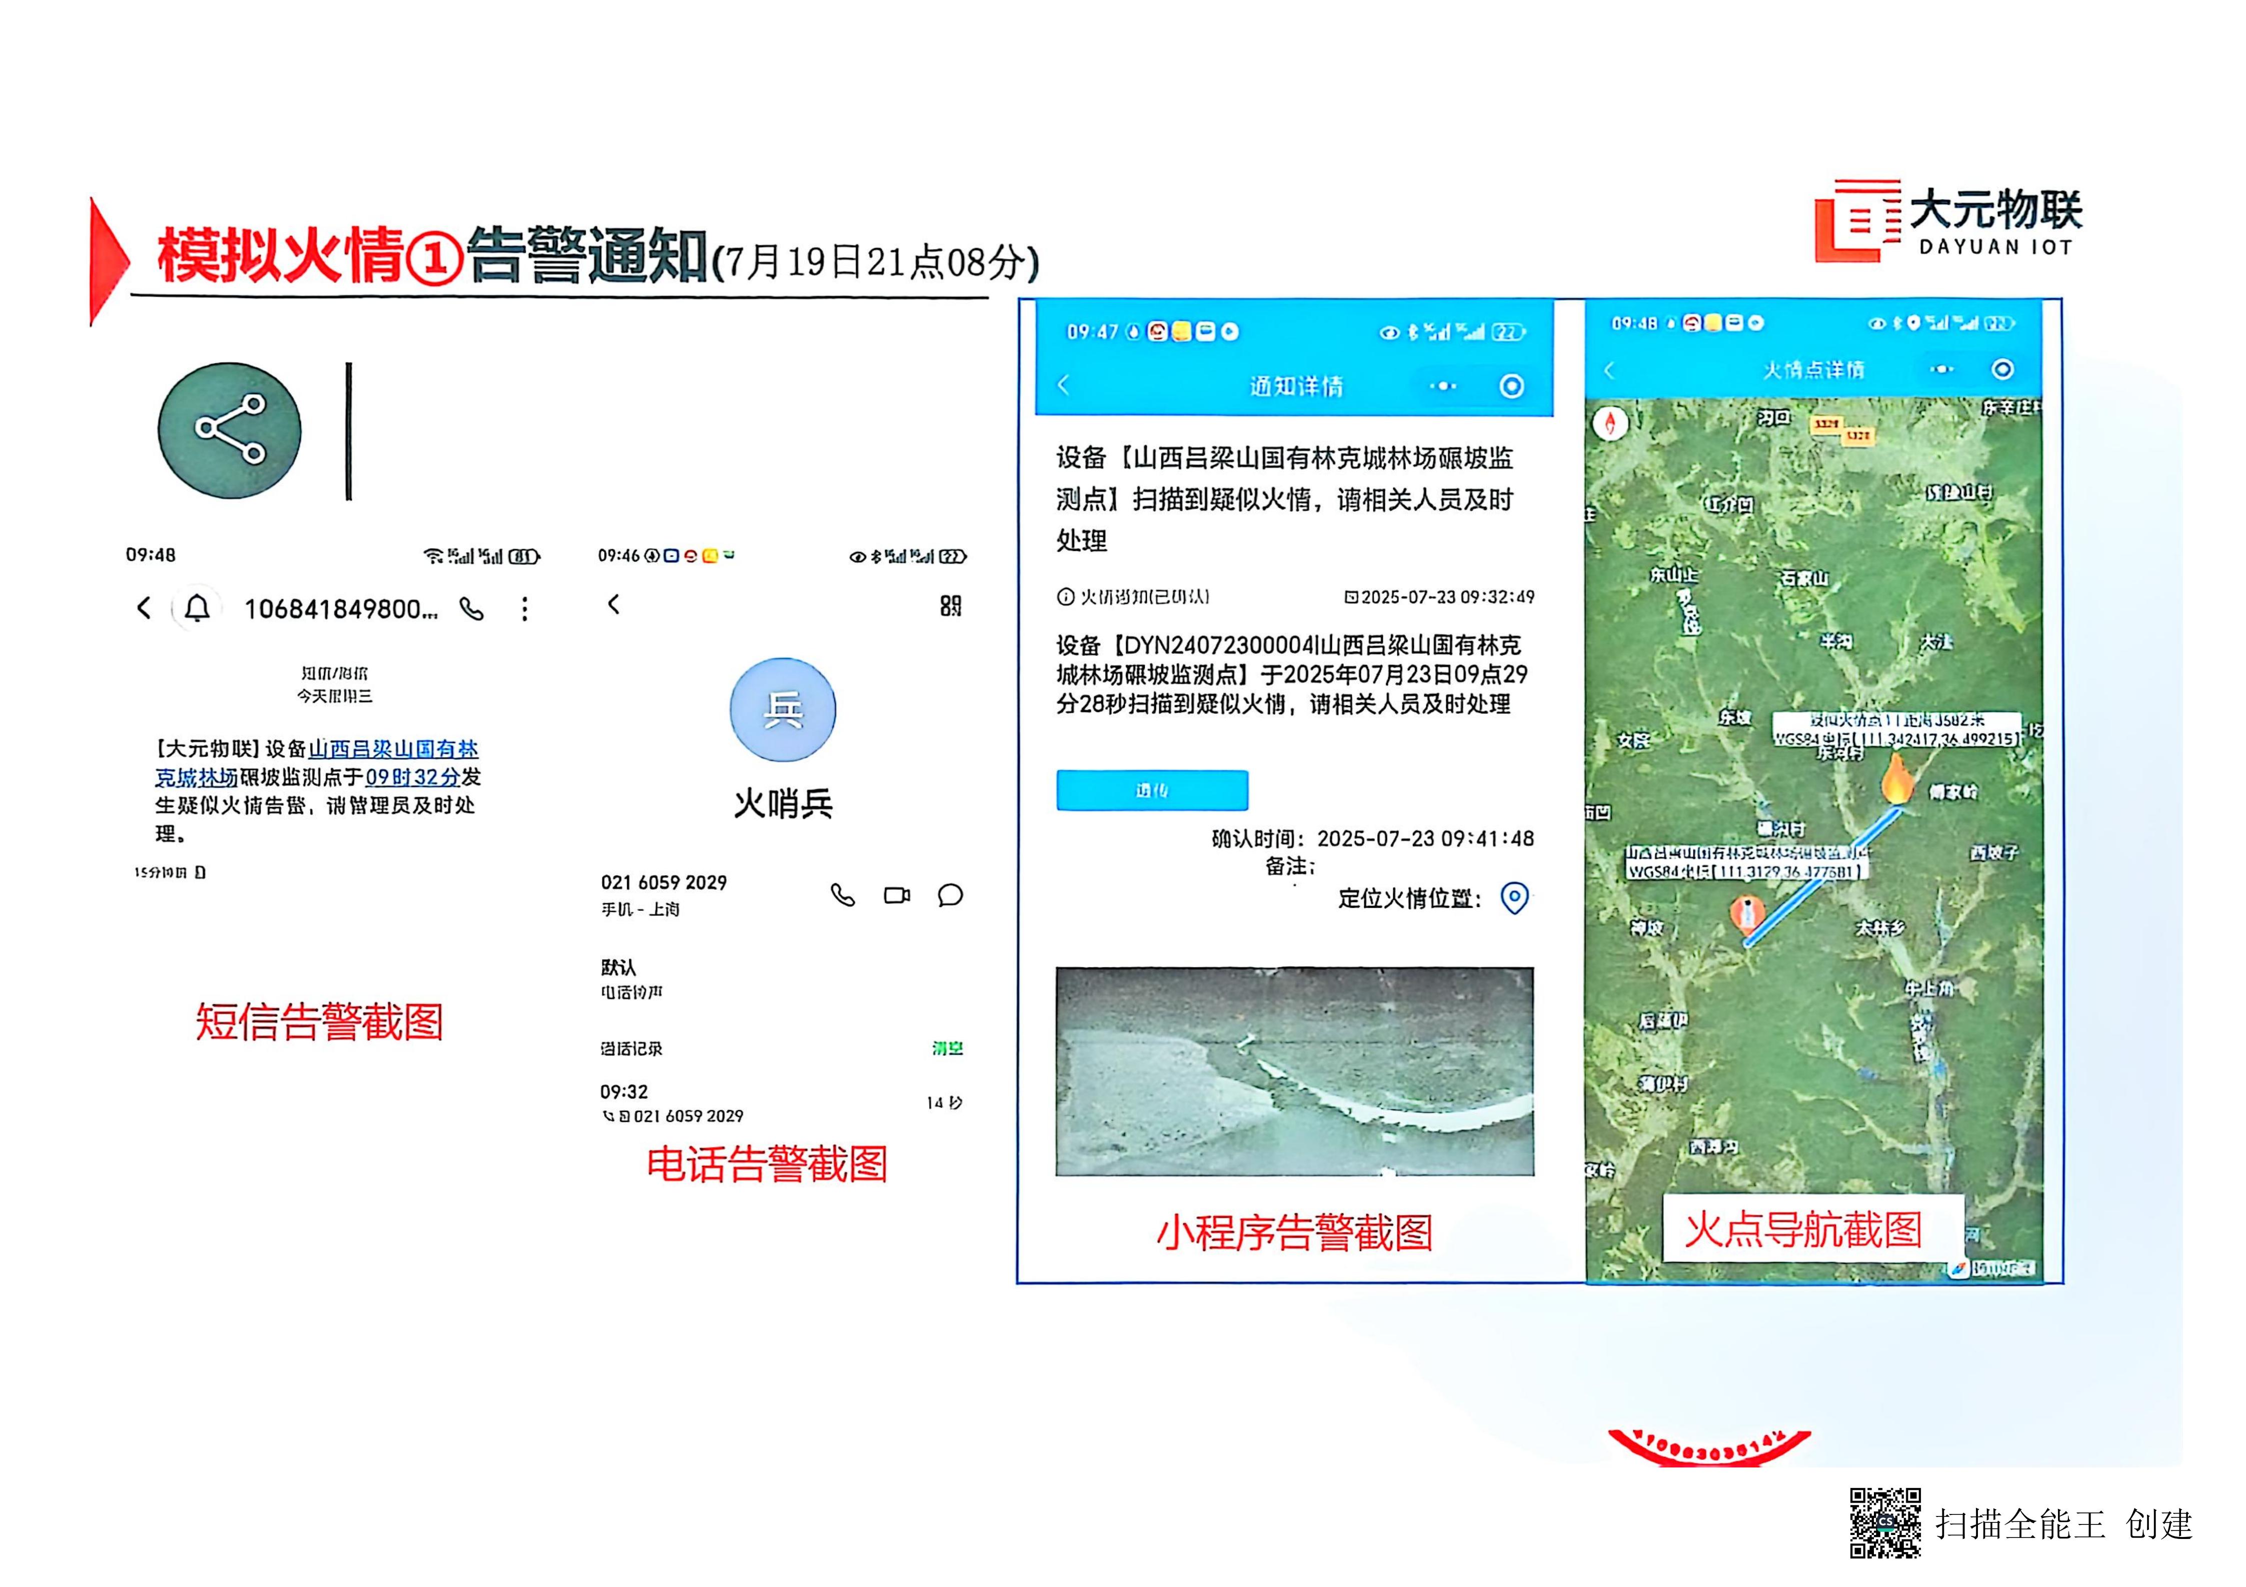Go back from SMS conversation
Viewport: 2246px width, 1587px height.
click(x=144, y=609)
